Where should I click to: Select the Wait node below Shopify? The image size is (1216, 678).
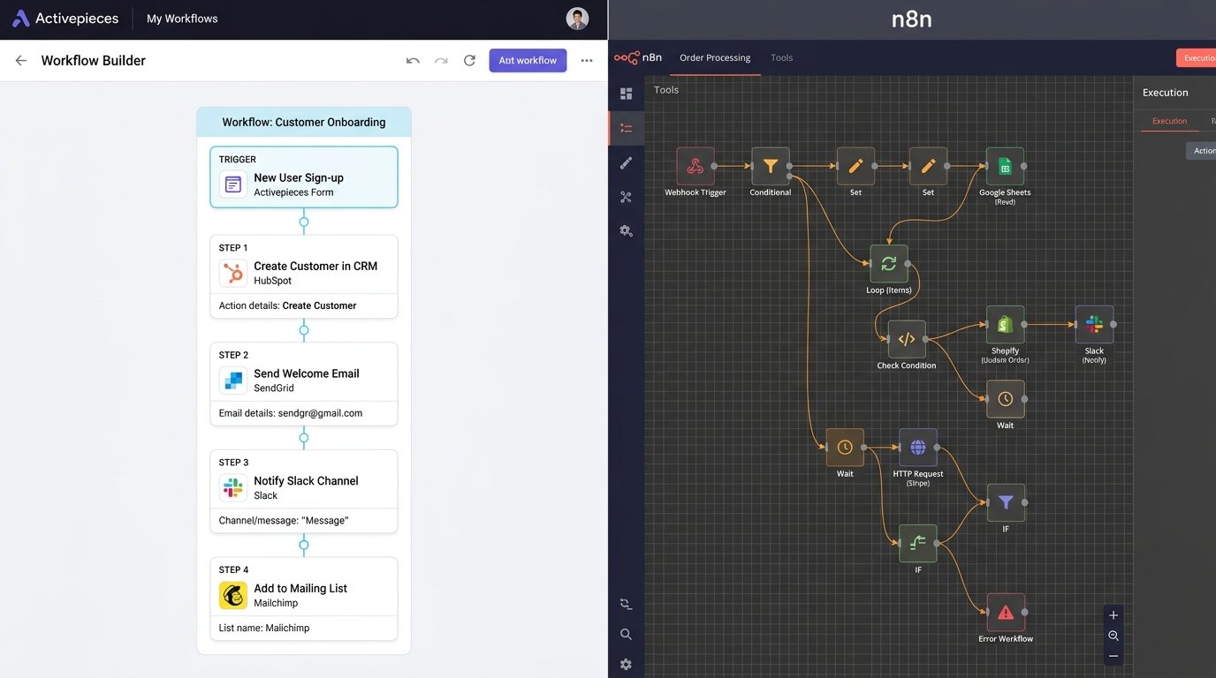coord(1006,399)
